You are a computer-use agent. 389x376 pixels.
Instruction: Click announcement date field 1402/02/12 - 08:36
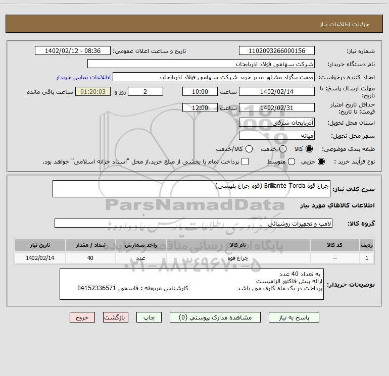(73, 50)
